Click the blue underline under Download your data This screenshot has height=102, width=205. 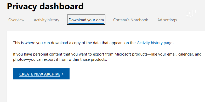pyautogui.click(x=86, y=24)
